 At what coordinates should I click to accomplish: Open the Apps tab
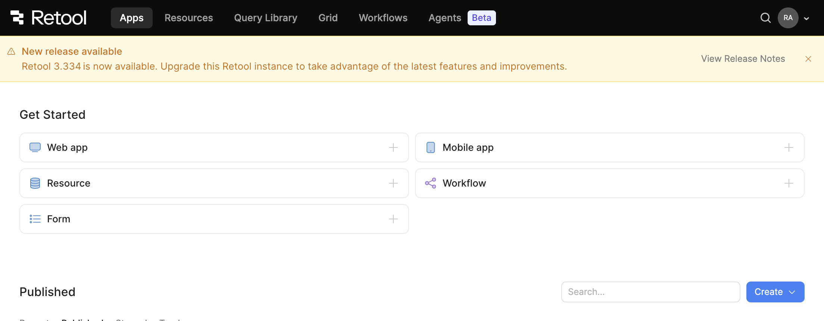(131, 18)
